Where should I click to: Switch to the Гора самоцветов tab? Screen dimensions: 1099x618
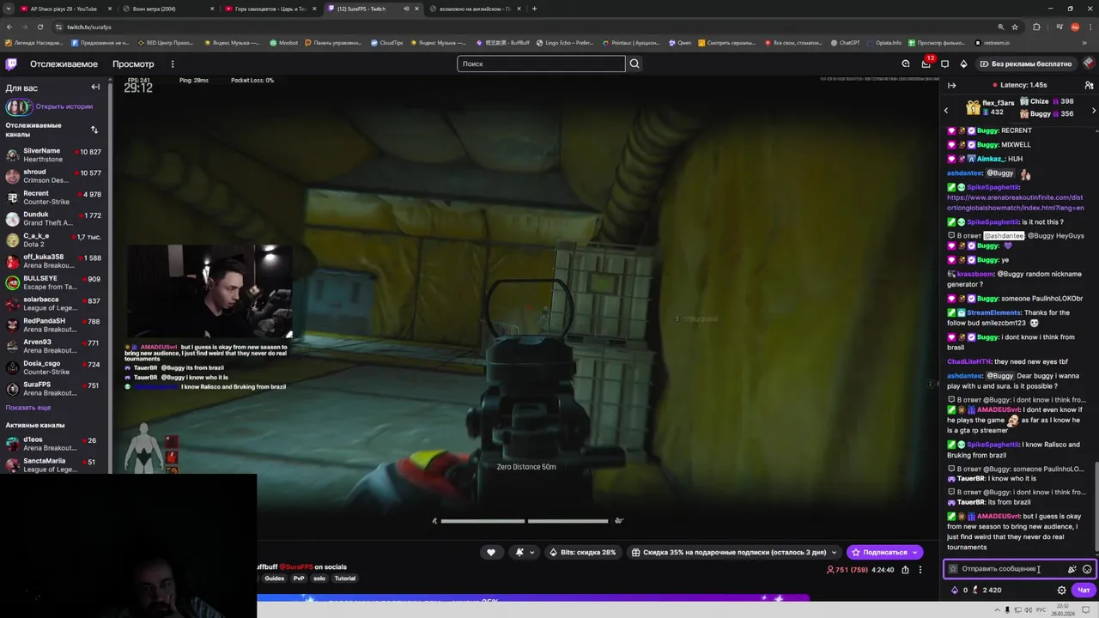270,9
